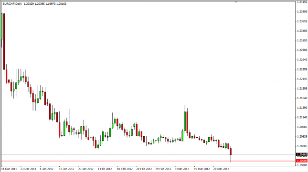The width and height of the screenshot is (308, 172).
Task: Select the red horizontal line at 1.20000
Action: 149,161
